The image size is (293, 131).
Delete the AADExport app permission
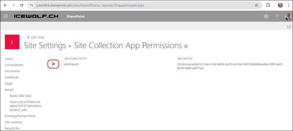coord(53,64)
